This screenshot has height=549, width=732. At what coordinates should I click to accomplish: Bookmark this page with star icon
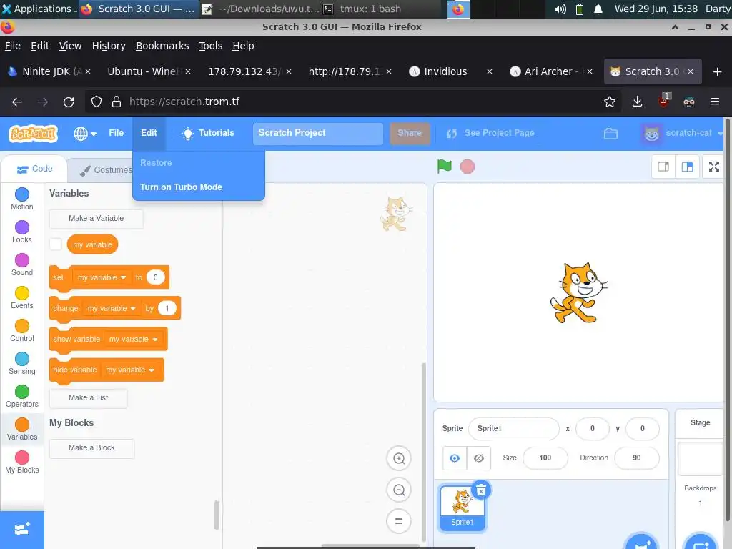coord(610,102)
